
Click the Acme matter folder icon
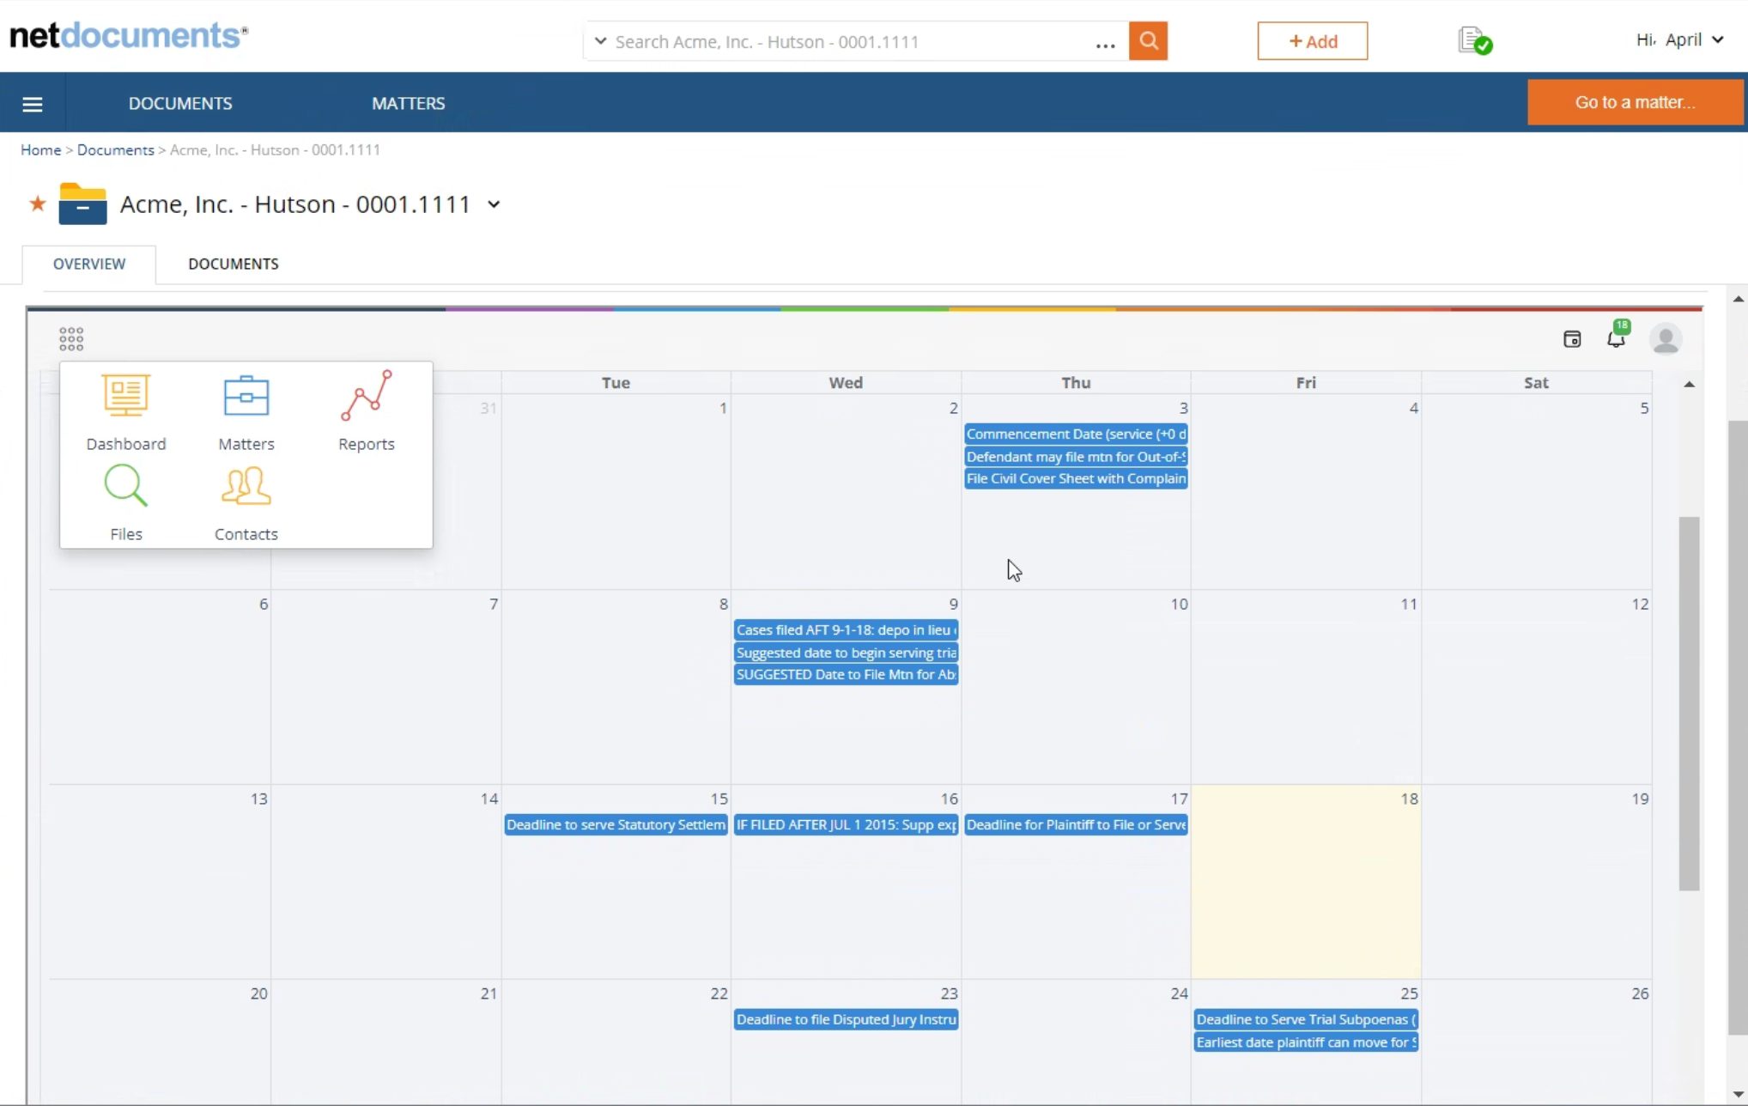point(82,204)
